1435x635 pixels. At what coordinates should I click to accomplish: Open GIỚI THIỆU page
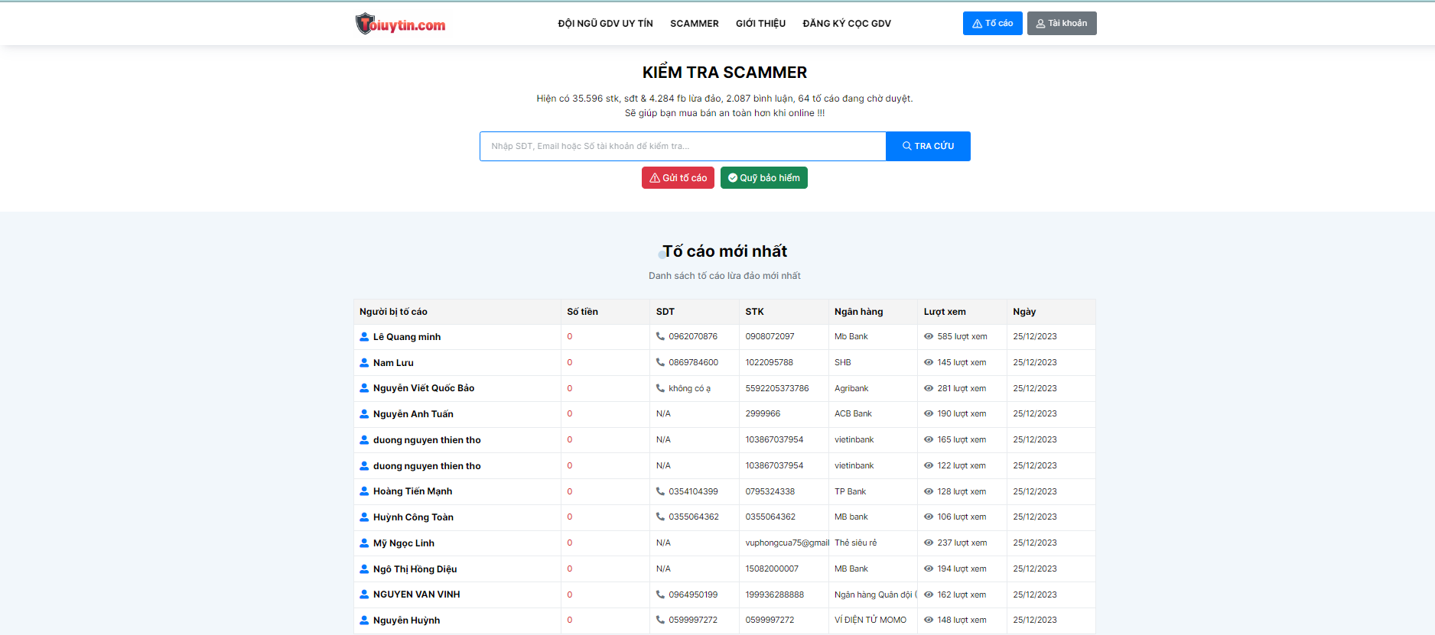point(760,24)
